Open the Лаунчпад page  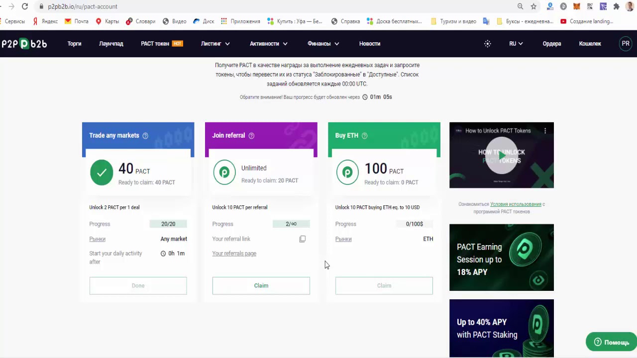click(x=111, y=44)
